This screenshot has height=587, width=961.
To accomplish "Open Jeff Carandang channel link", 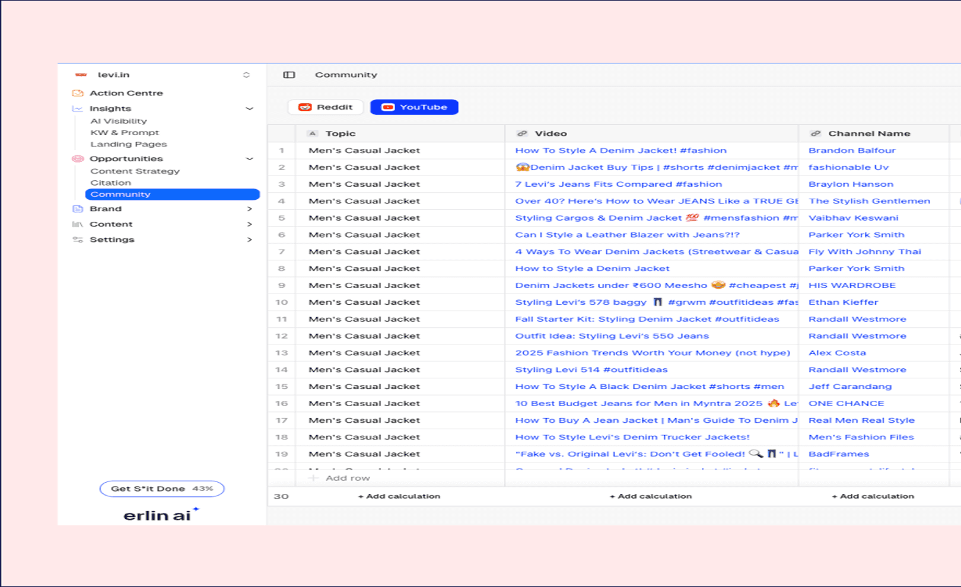I will tap(850, 387).
